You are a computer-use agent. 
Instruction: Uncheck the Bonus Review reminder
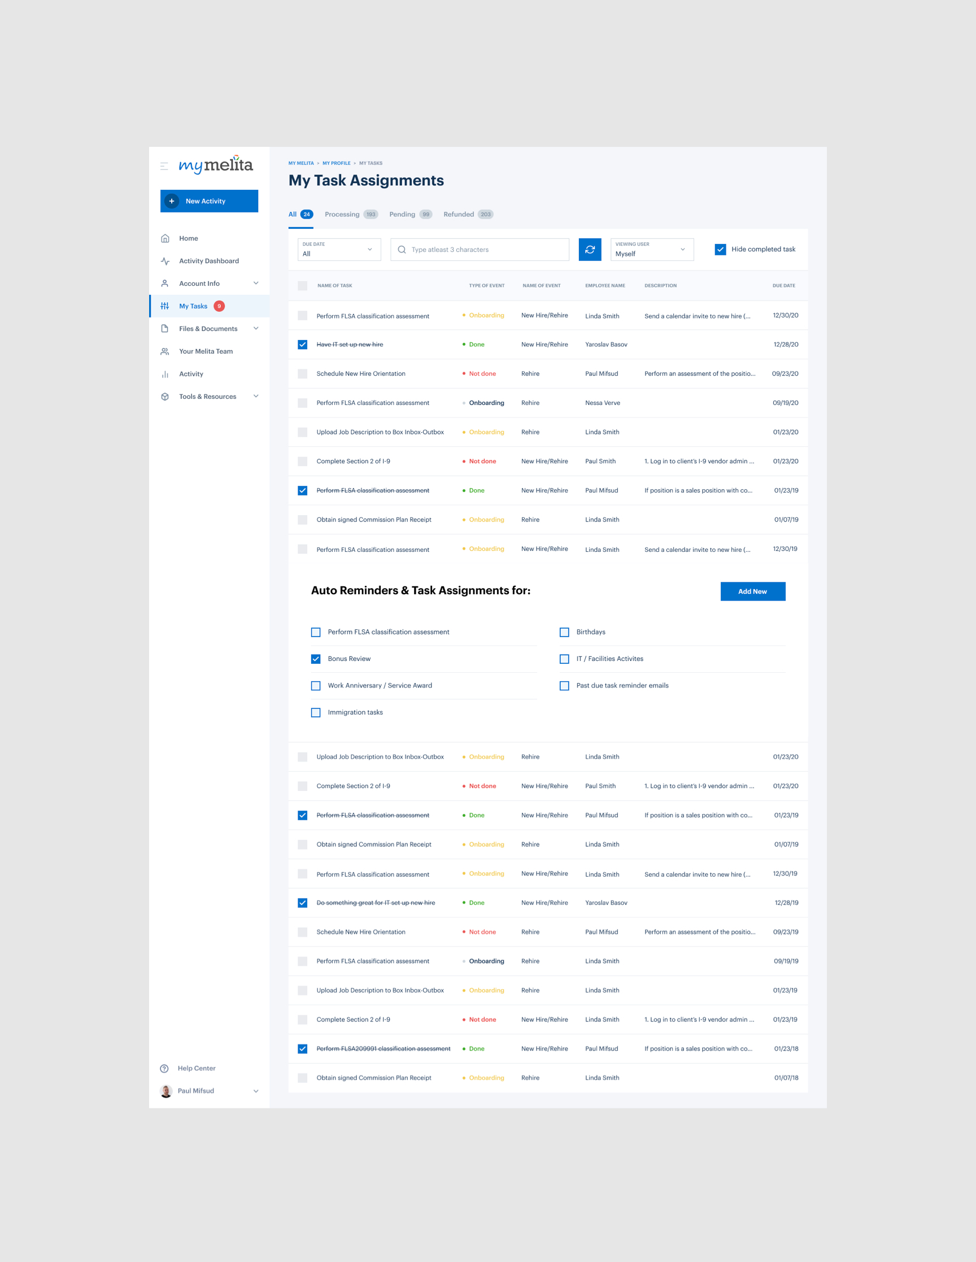click(x=316, y=659)
